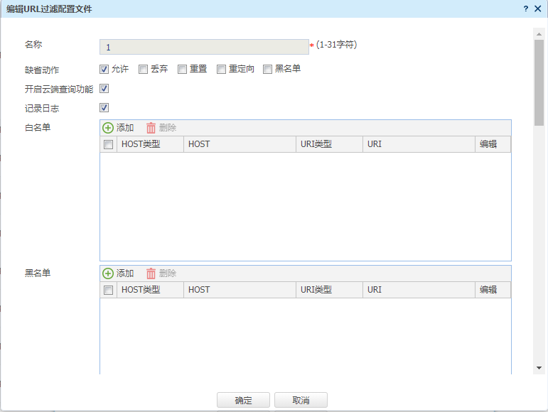Click the (1-31字符) hint text

coord(336,45)
